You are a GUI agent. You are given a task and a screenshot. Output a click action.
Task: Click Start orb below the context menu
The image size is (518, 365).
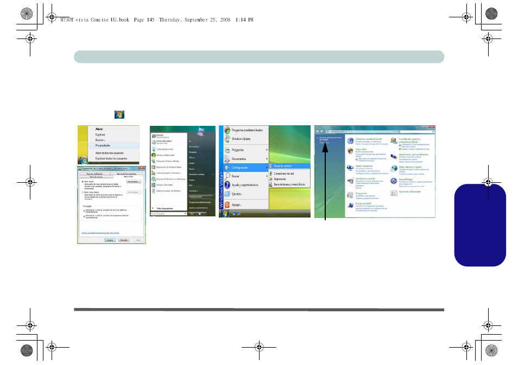point(84,161)
